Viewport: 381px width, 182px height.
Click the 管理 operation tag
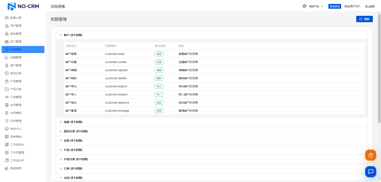point(159,111)
